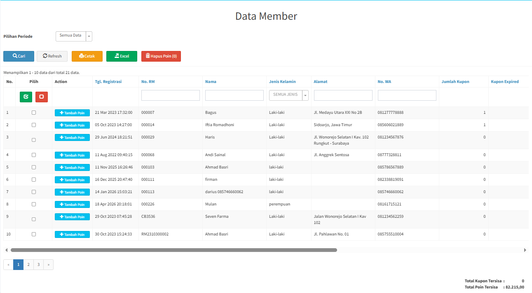Click the No. WA filter input
The width and height of the screenshot is (532, 293).
pyautogui.click(x=407, y=95)
